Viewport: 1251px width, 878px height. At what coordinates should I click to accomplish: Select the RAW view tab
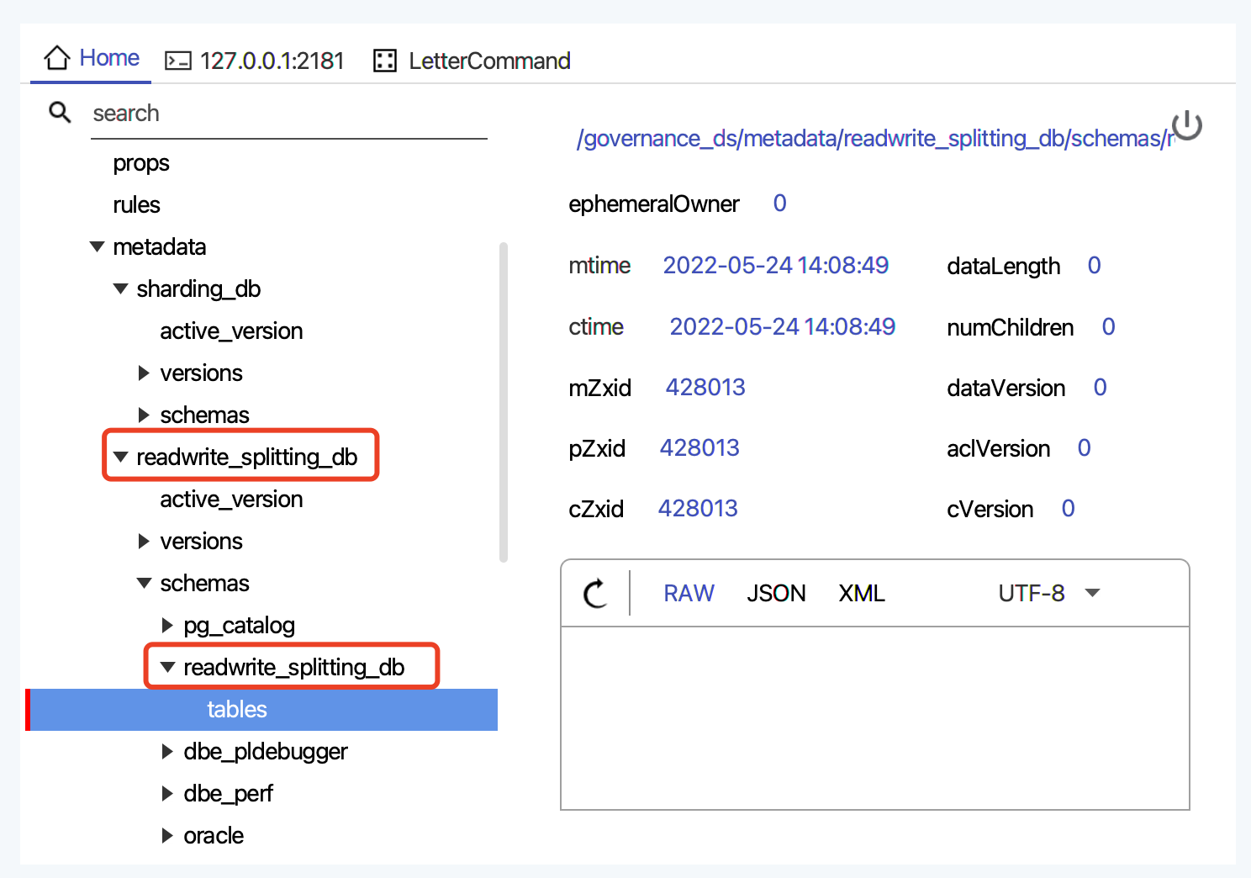(x=689, y=593)
